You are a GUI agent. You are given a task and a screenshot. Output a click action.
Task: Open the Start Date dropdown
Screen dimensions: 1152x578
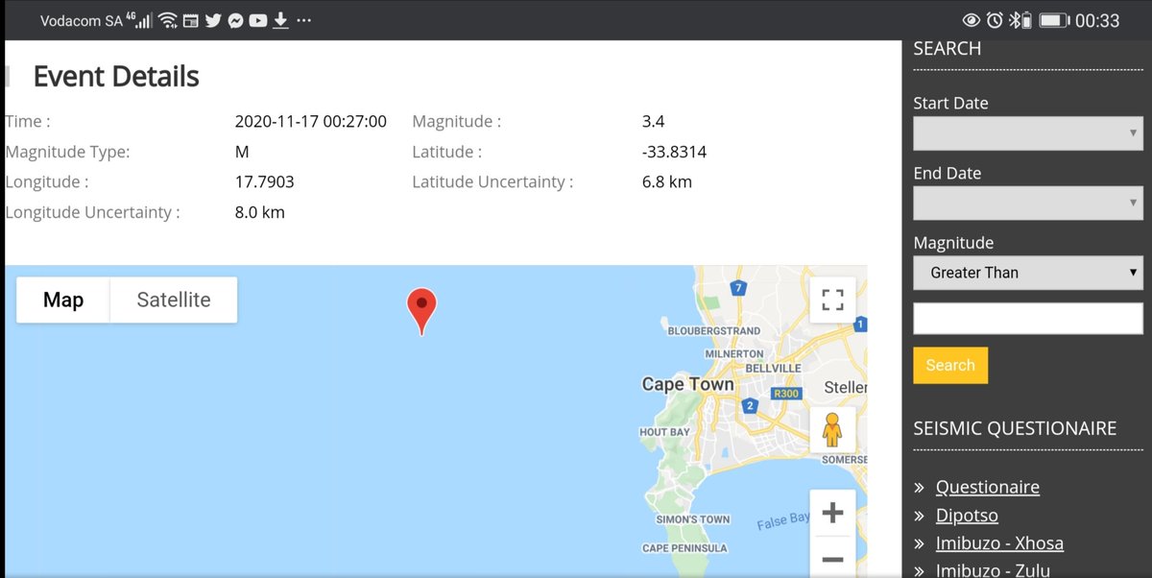click(x=1028, y=133)
